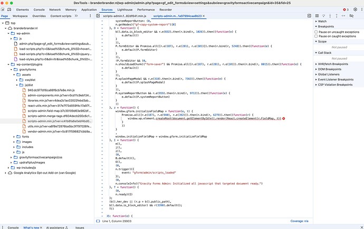364x229 pixels.
Task: Open libraries.min.js file in tree
Action: (59, 100)
